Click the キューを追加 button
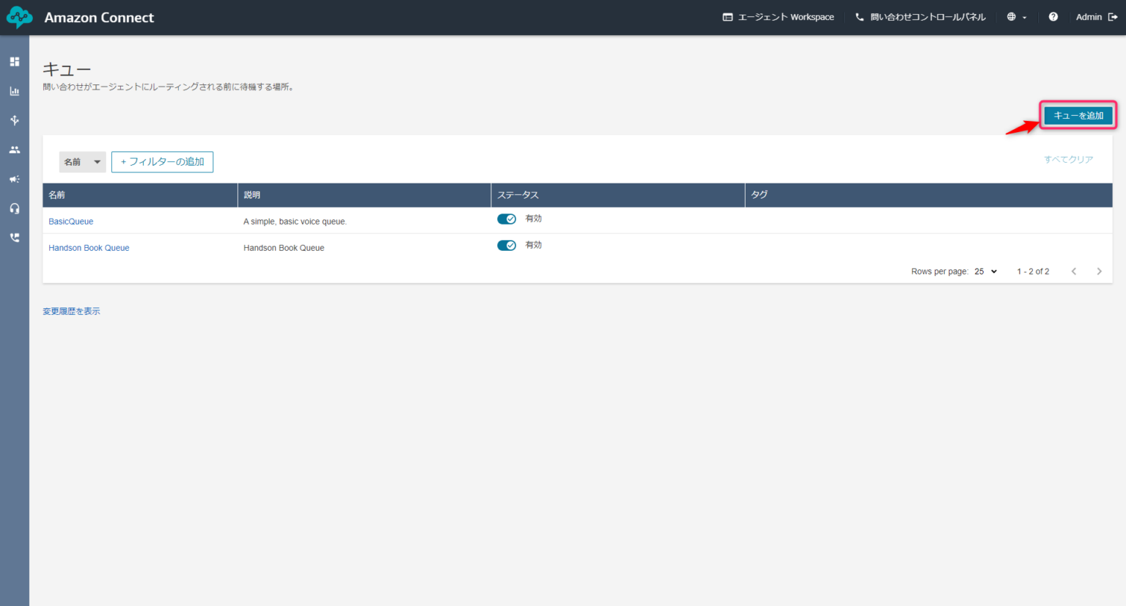The height and width of the screenshot is (606, 1126). click(1077, 115)
